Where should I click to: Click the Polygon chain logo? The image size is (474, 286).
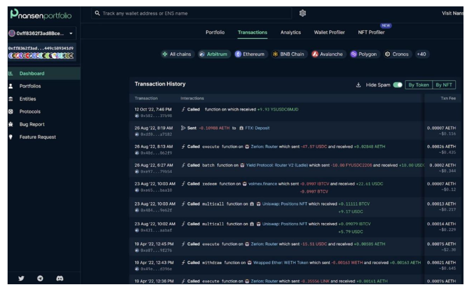[353, 54]
